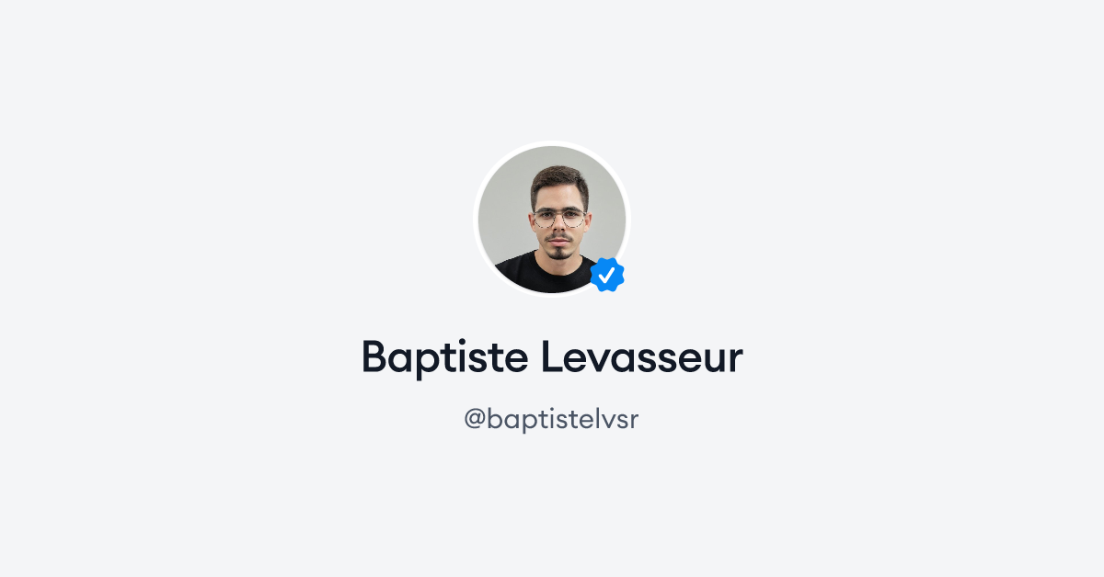
Task: Click "baptiste" portion of the handle text
Action: coord(538,420)
